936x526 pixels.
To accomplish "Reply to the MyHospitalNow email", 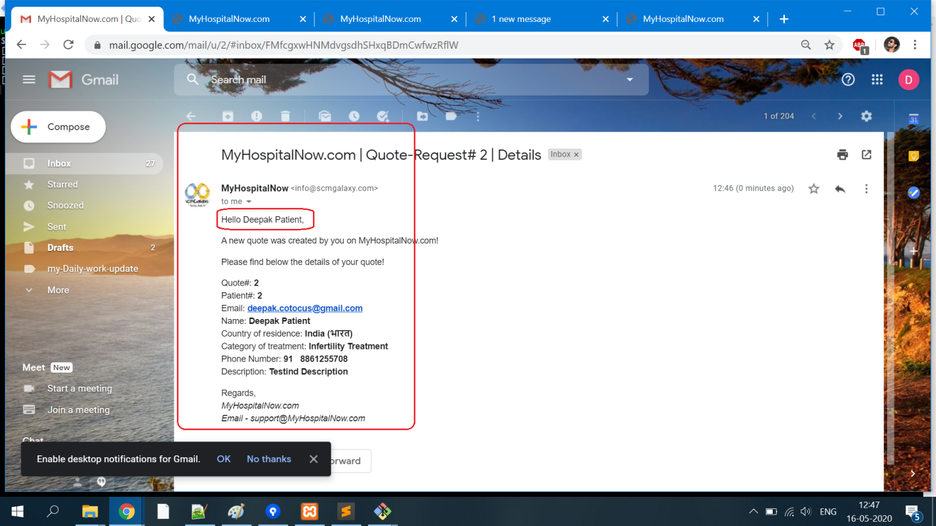I will coord(840,189).
